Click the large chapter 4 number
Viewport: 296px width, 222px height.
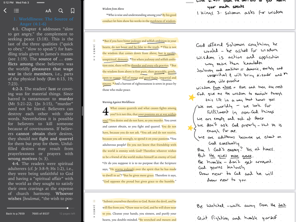coord(106,112)
